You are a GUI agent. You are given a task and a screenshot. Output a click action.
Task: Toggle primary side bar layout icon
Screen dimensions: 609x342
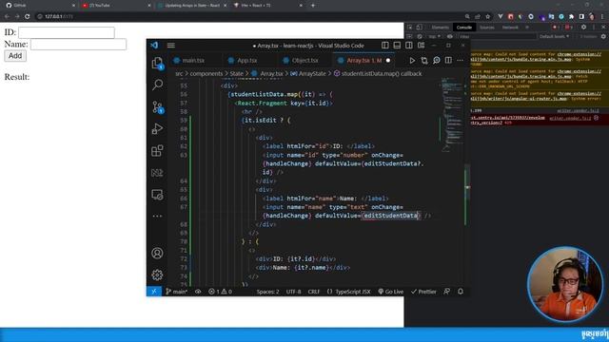click(384, 46)
